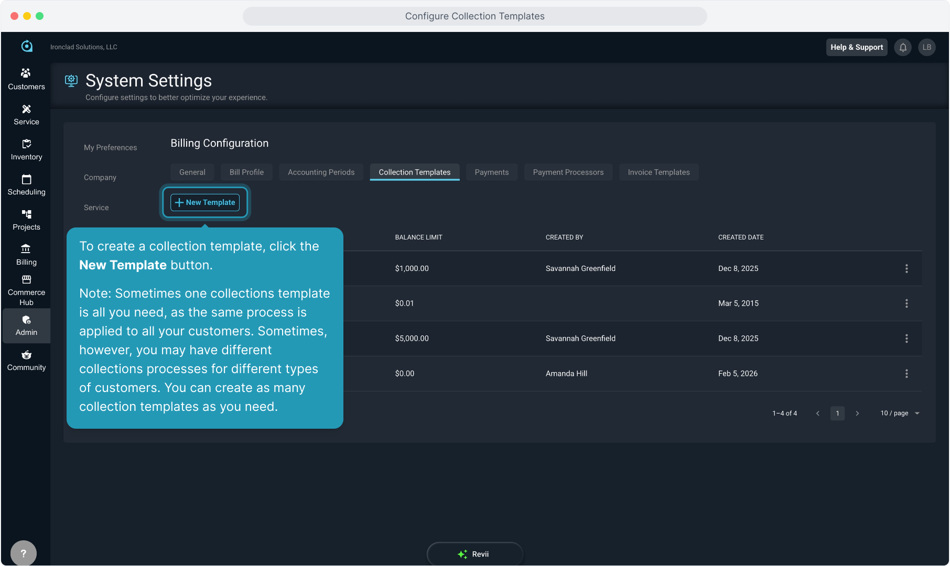950x566 pixels.
Task: Open actions menu for $1,000.00 template row
Action: (906, 268)
